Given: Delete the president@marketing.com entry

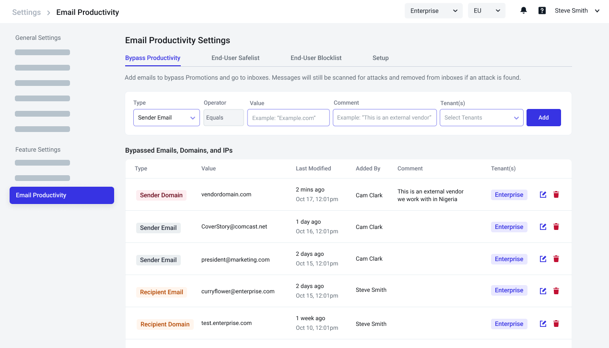Looking at the screenshot, I should pyautogui.click(x=556, y=259).
